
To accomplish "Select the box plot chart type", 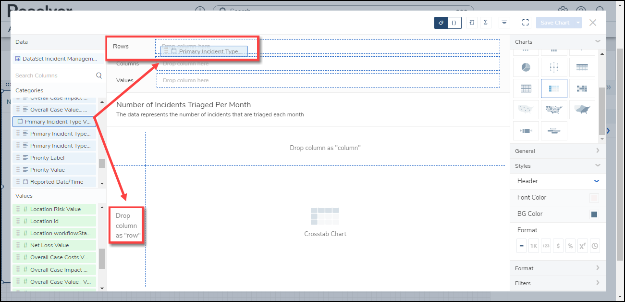I will pyautogui.click(x=526, y=131).
